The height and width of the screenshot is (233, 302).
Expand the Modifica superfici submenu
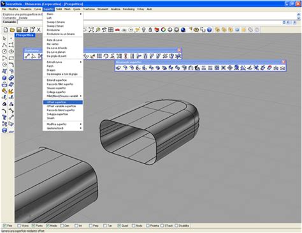63,124
